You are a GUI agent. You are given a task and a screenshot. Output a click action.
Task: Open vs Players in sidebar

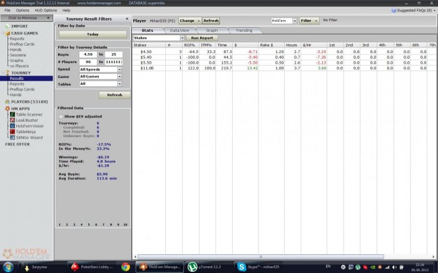pos(19,66)
